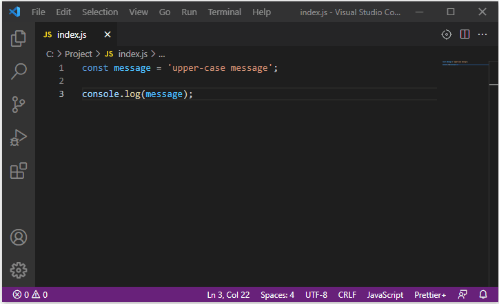This screenshot has height=304, width=499.
Task: Open the Extensions view
Action: pyautogui.click(x=19, y=171)
